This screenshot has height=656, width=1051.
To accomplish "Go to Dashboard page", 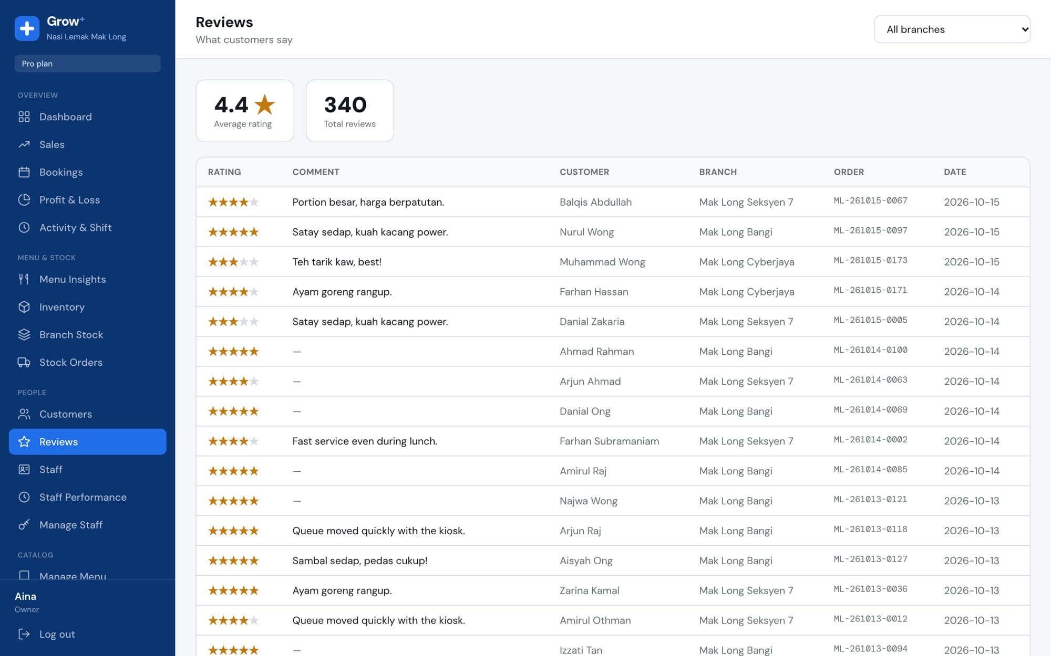I will point(88,117).
